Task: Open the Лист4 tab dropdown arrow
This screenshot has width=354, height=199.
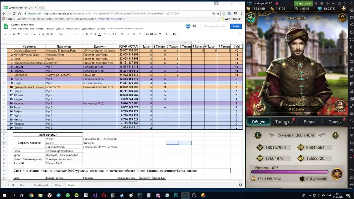Action: [x=76, y=185]
